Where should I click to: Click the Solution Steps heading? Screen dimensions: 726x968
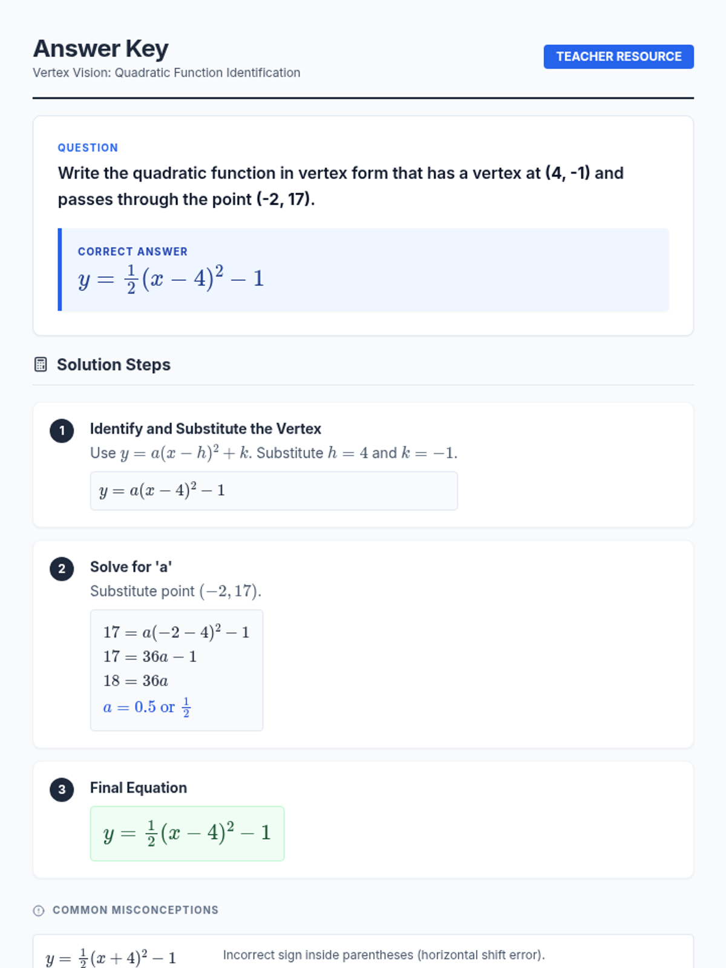click(x=114, y=365)
